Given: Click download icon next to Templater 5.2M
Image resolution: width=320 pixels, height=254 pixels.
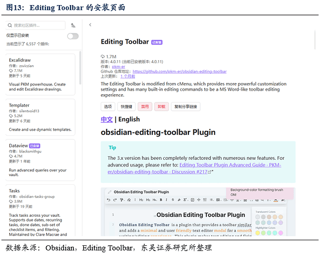Looking at the screenshot, I should pos(11,116).
